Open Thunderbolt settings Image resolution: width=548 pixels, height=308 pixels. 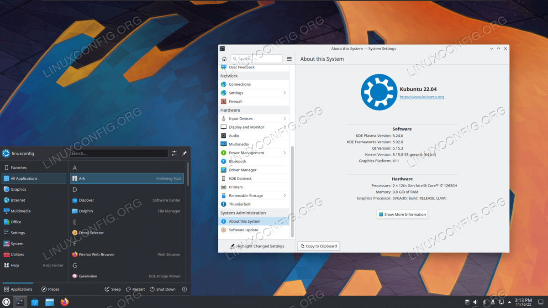254,204
